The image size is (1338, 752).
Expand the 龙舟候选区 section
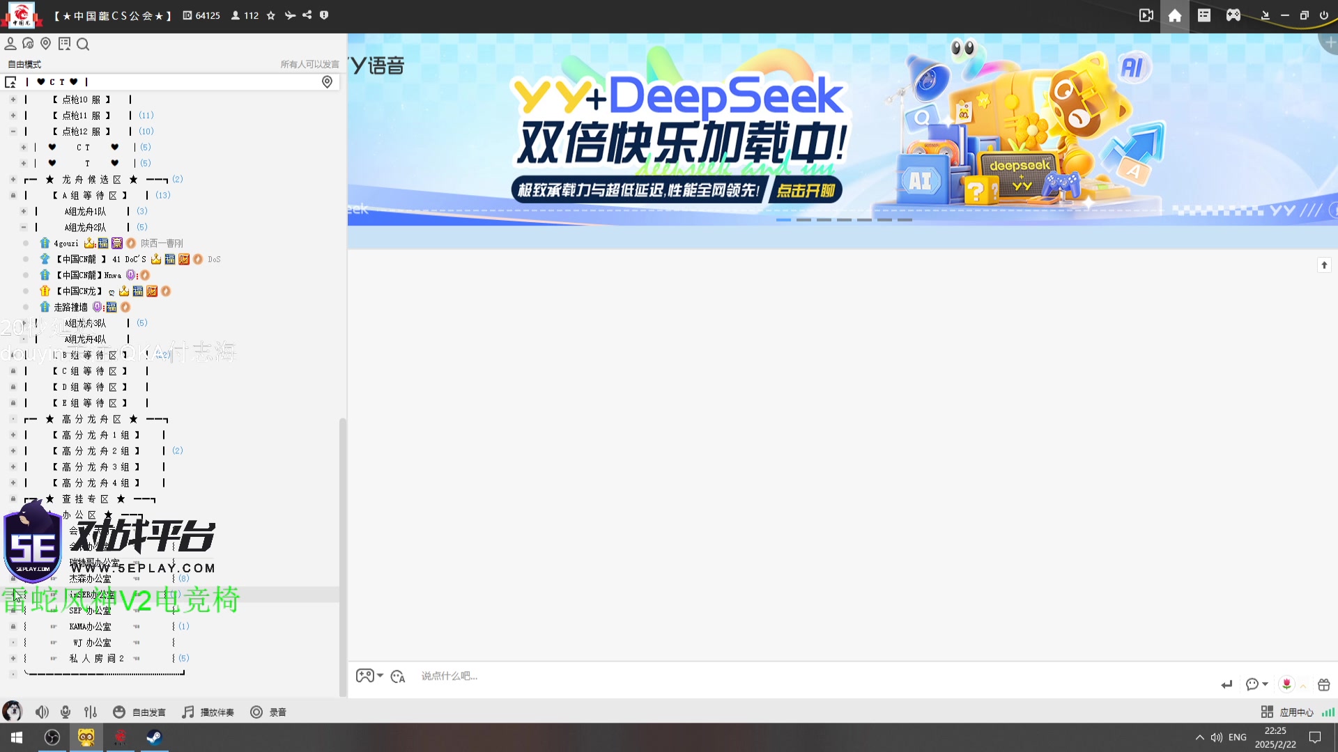click(13, 180)
